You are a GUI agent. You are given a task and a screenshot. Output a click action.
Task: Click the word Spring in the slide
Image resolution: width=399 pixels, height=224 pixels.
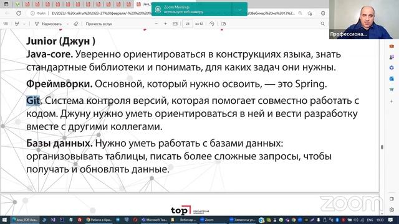[x=309, y=84]
